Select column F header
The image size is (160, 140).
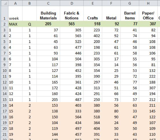[111, 3]
